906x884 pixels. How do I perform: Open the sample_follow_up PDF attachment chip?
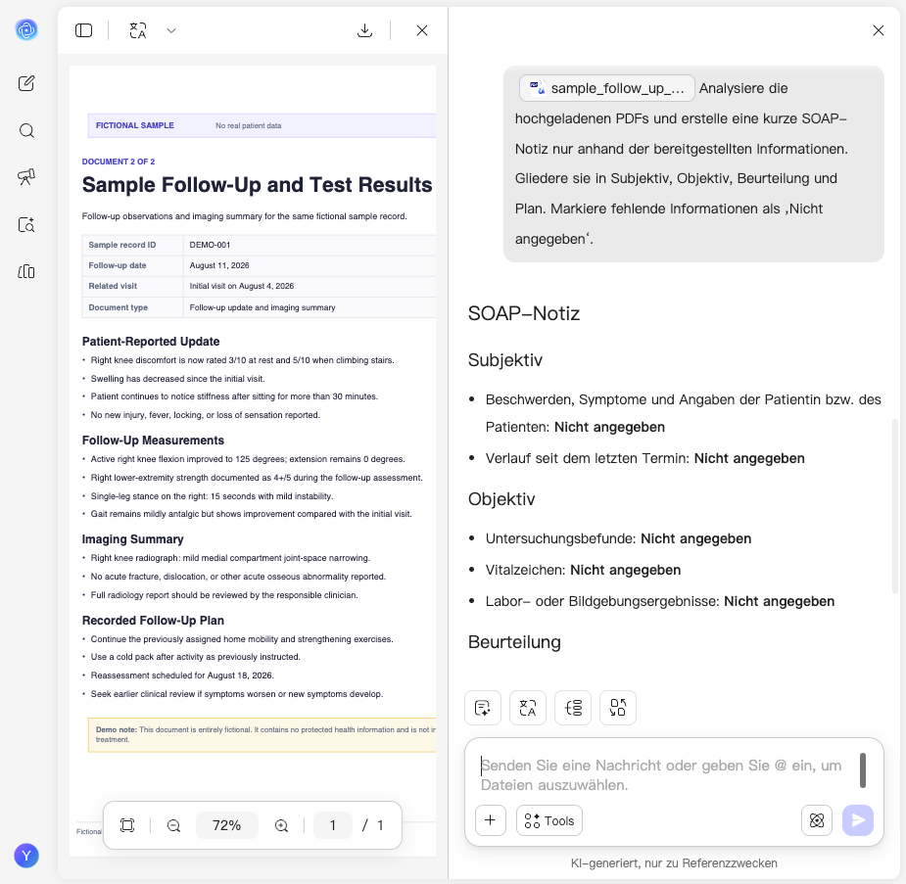point(606,88)
